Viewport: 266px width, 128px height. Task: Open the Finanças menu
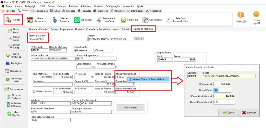click(62, 6)
